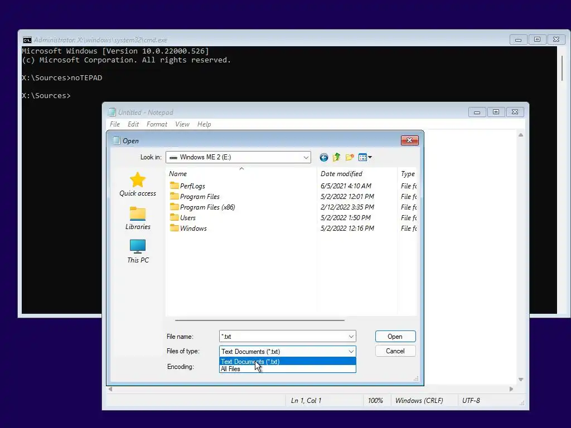Click Notepad vertical scrollbar down arrow

point(521,380)
